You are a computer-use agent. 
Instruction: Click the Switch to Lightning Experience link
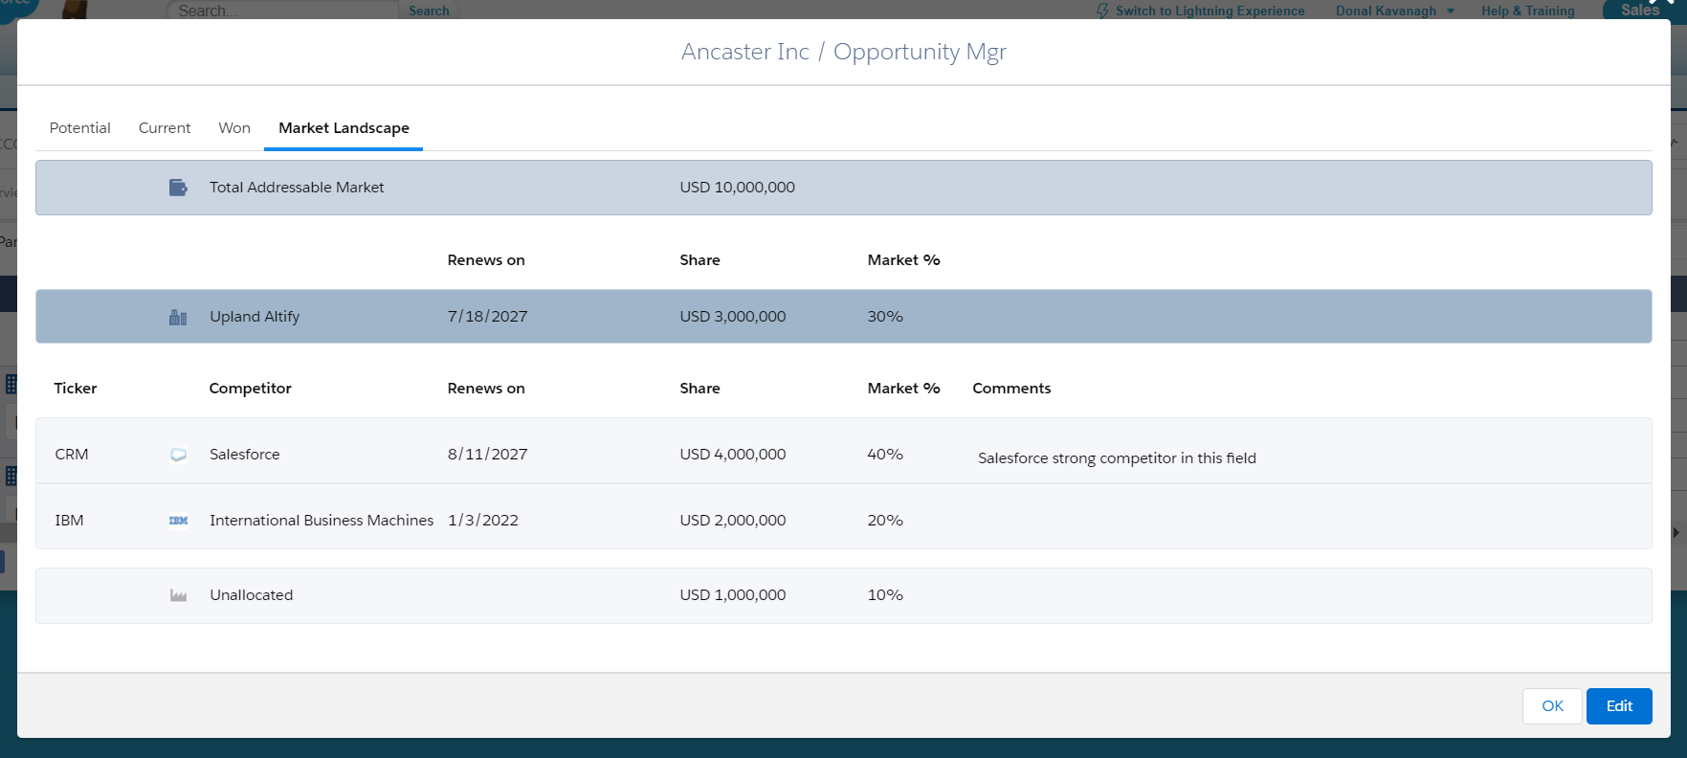coord(1210,11)
